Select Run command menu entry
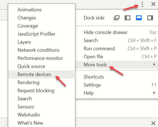Viewport: 158px width, 127px height. pos(117,49)
